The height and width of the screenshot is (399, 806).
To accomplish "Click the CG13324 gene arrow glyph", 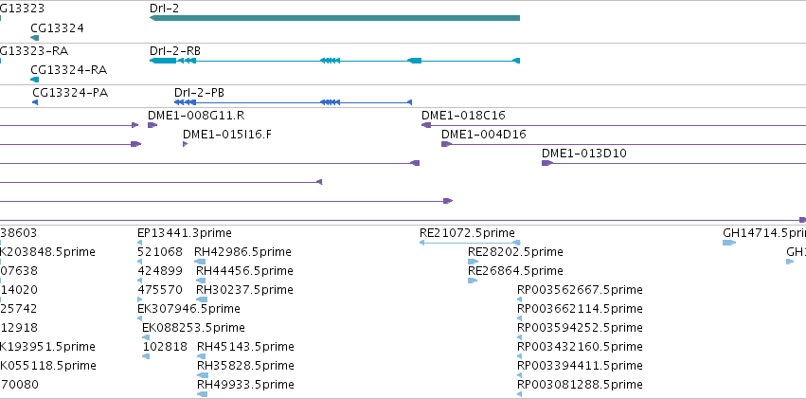I will click(x=34, y=38).
